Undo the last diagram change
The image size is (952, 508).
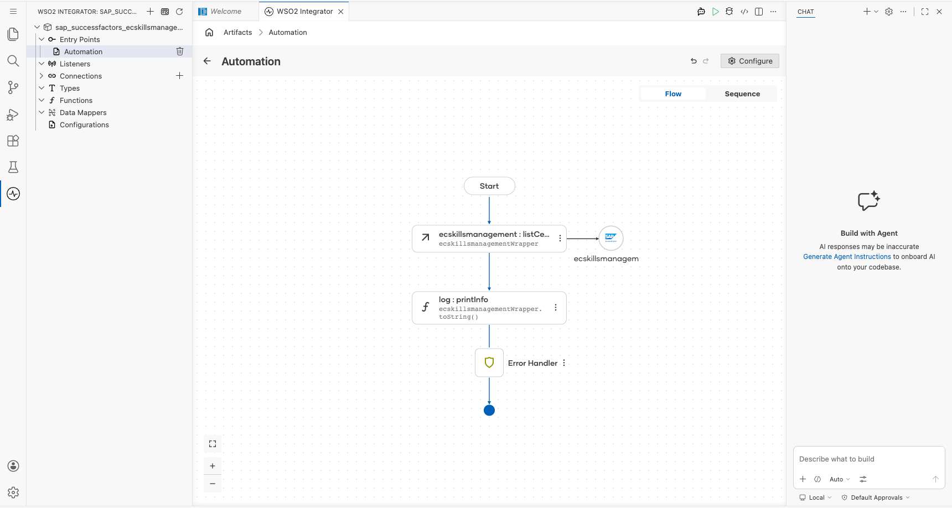click(694, 61)
